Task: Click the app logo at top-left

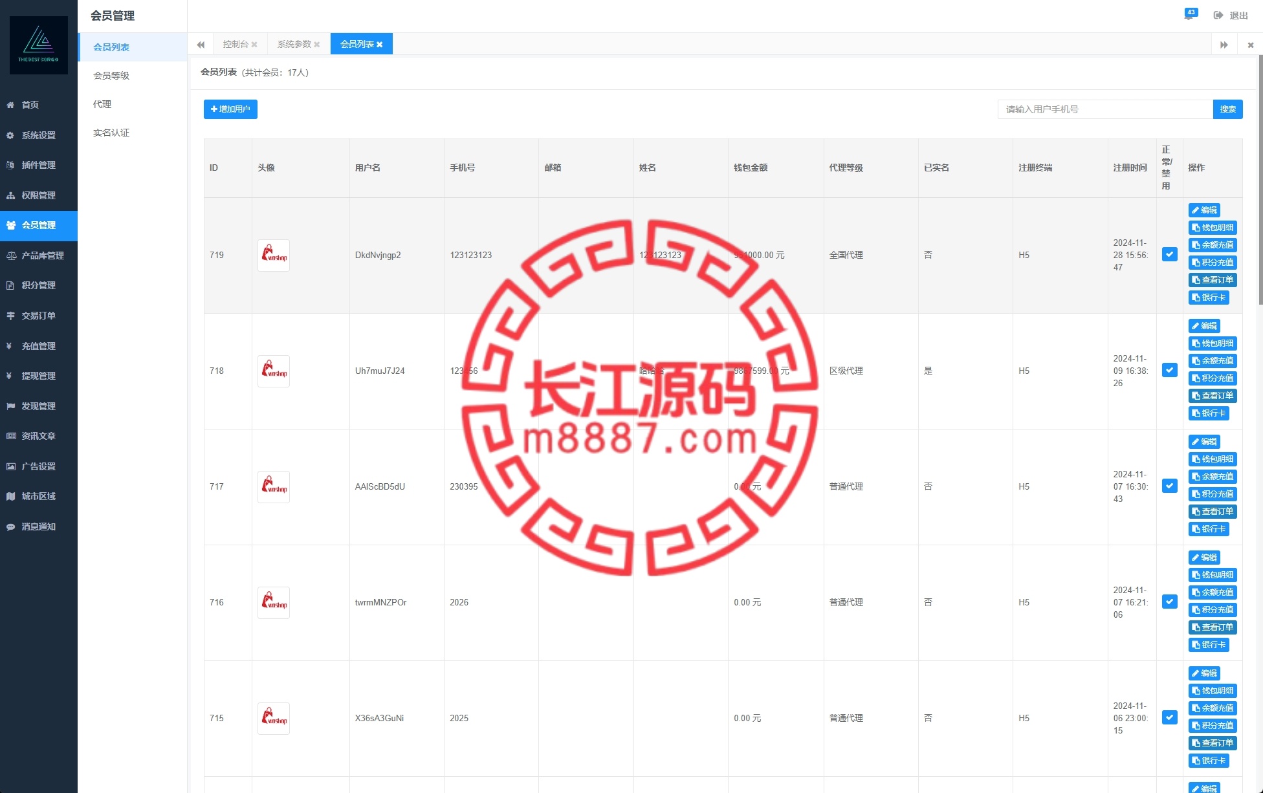Action: [x=39, y=45]
